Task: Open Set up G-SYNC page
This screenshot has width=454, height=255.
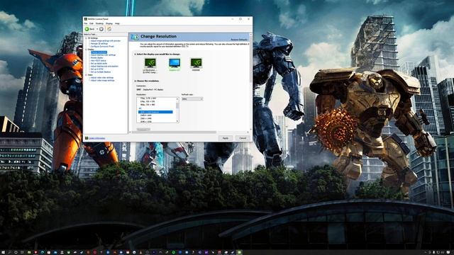Action: (96, 69)
